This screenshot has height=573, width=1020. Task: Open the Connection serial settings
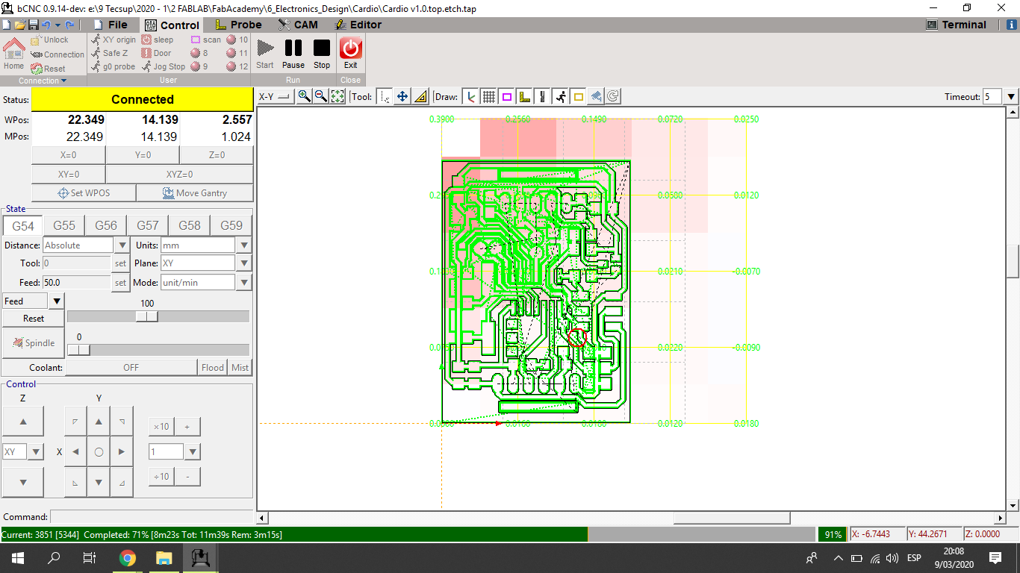tap(57, 54)
